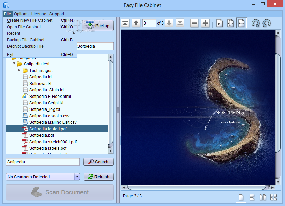Viewport: 285px width, 206px height.
Task: Open the File menu
Action: click(7, 14)
